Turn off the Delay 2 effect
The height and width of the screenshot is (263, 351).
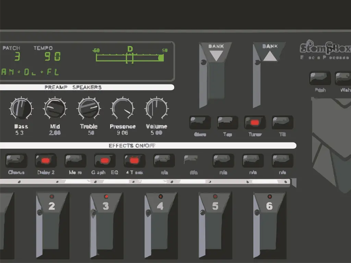click(46, 160)
